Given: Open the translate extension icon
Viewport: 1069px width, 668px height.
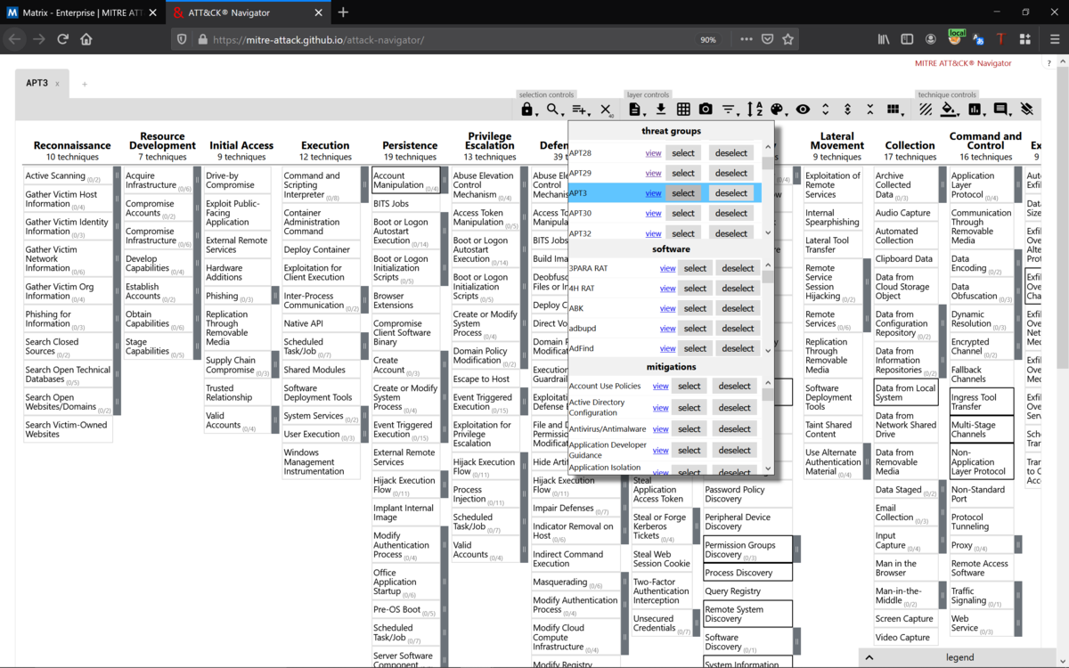Looking at the screenshot, I should [x=978, y=39].
